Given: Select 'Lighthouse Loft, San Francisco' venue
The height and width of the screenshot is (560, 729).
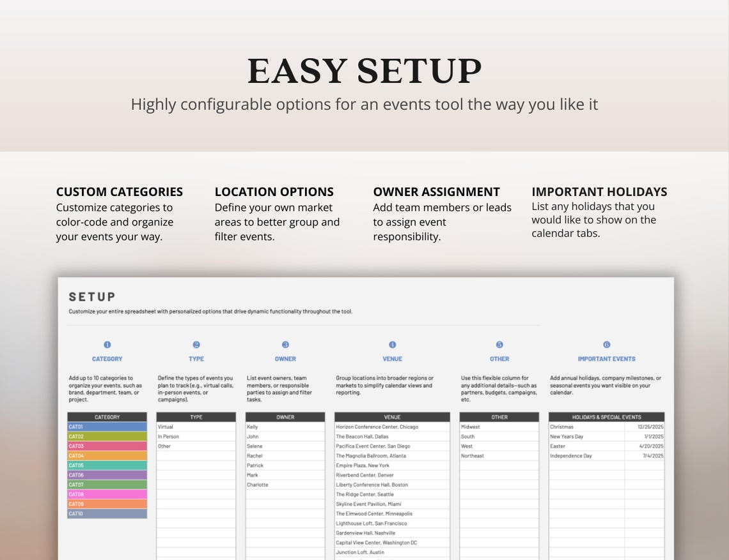Looking at the screenshot, I should [393, 524].
